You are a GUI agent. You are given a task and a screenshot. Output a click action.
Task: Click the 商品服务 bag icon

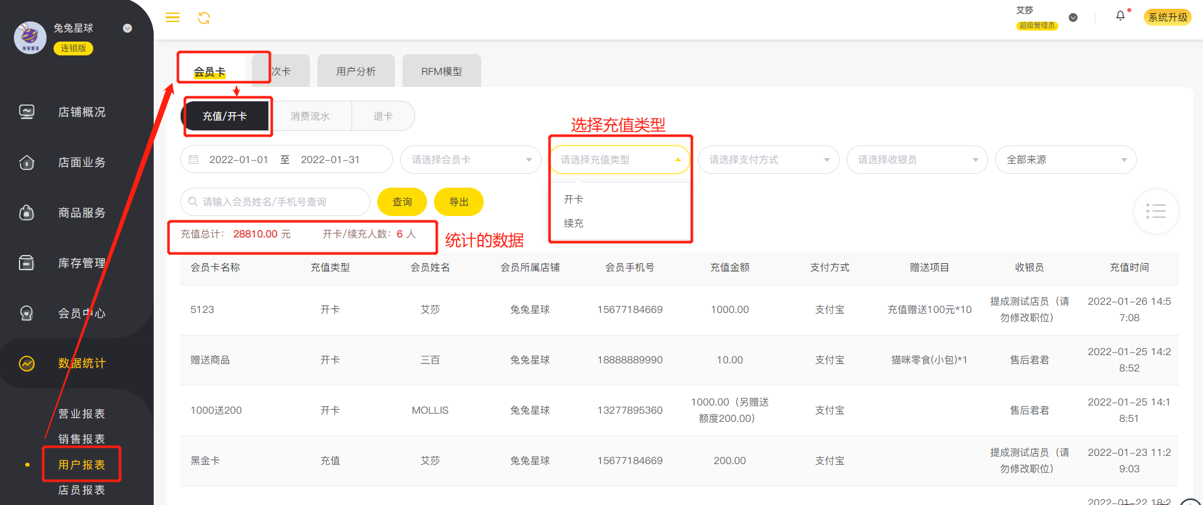26,213
